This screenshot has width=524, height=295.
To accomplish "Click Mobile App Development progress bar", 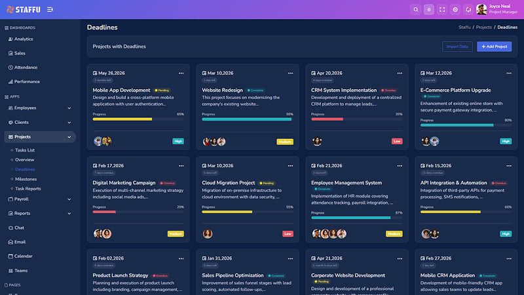I will point(138,119).
